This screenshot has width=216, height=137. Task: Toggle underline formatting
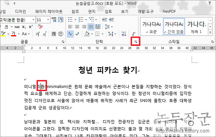[6, 27]
